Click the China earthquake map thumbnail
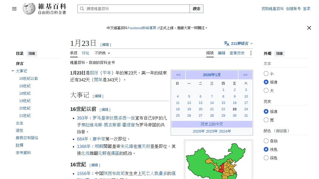Viewport: 319px width, 179px height. tap(219, 160)
